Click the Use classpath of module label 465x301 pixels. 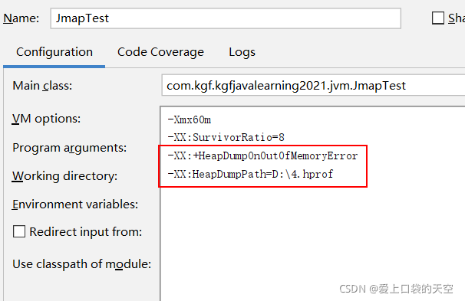coord(82,264)
